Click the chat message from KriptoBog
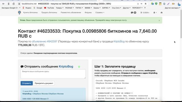The height and width of the screenshot is (102, 182). [x=53, y=95]
